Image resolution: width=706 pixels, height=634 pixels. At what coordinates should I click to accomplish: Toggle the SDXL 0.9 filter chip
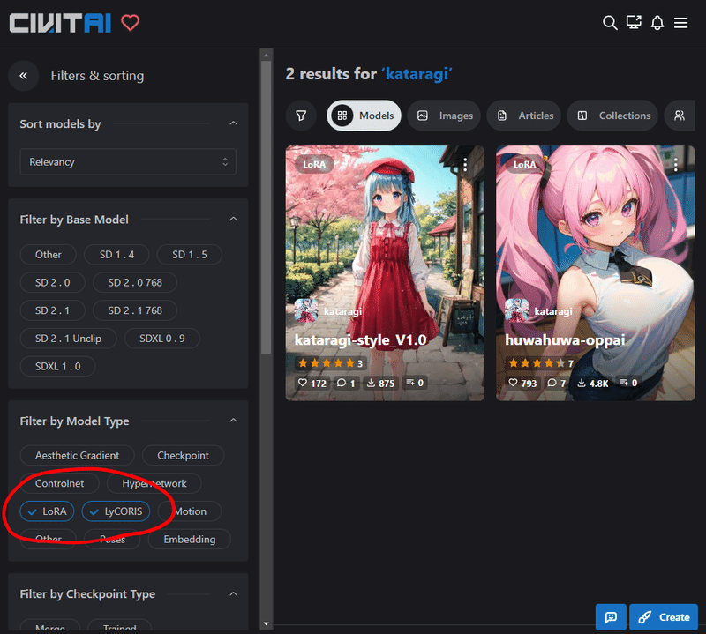point(162,339)
